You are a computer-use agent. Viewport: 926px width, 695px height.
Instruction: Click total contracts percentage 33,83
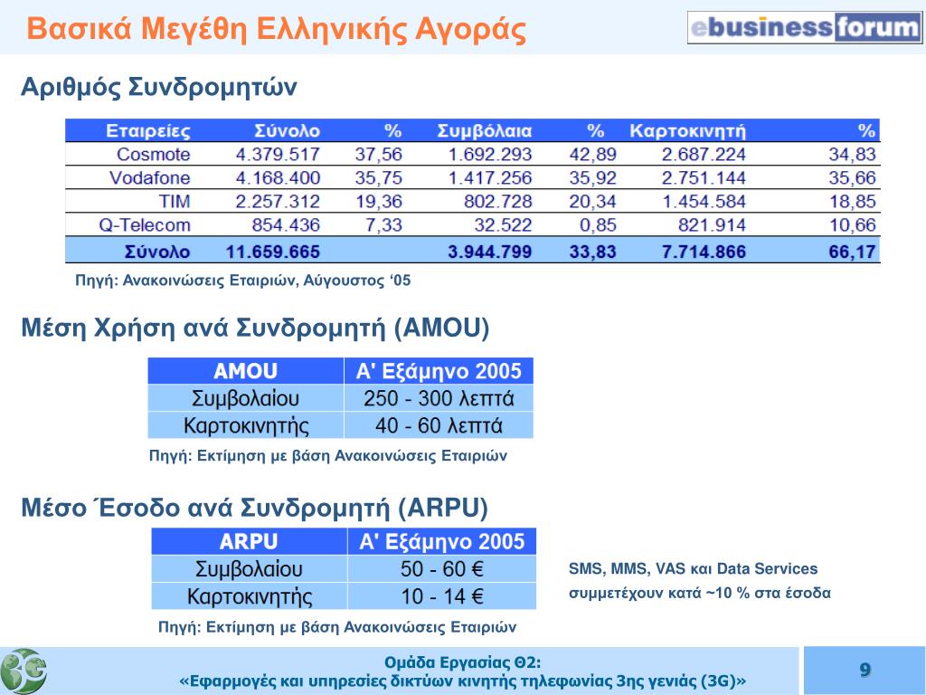pyautogui.click(x=592, y=252)
